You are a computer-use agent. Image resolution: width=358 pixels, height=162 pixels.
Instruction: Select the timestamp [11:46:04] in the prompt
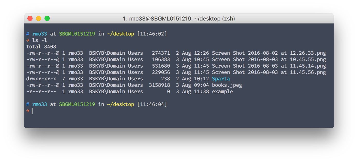[x=152, y=104]
